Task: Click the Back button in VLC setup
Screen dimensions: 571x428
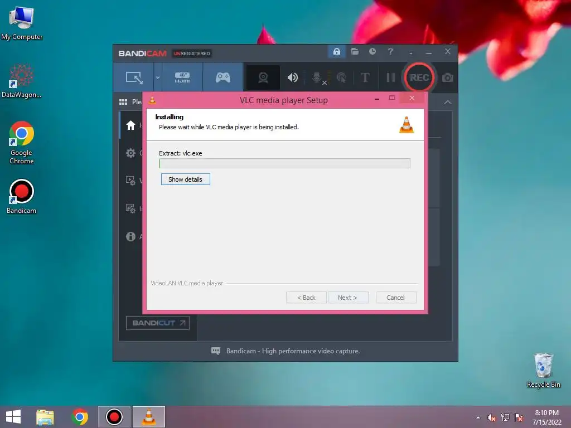Action: click(306, 298)
